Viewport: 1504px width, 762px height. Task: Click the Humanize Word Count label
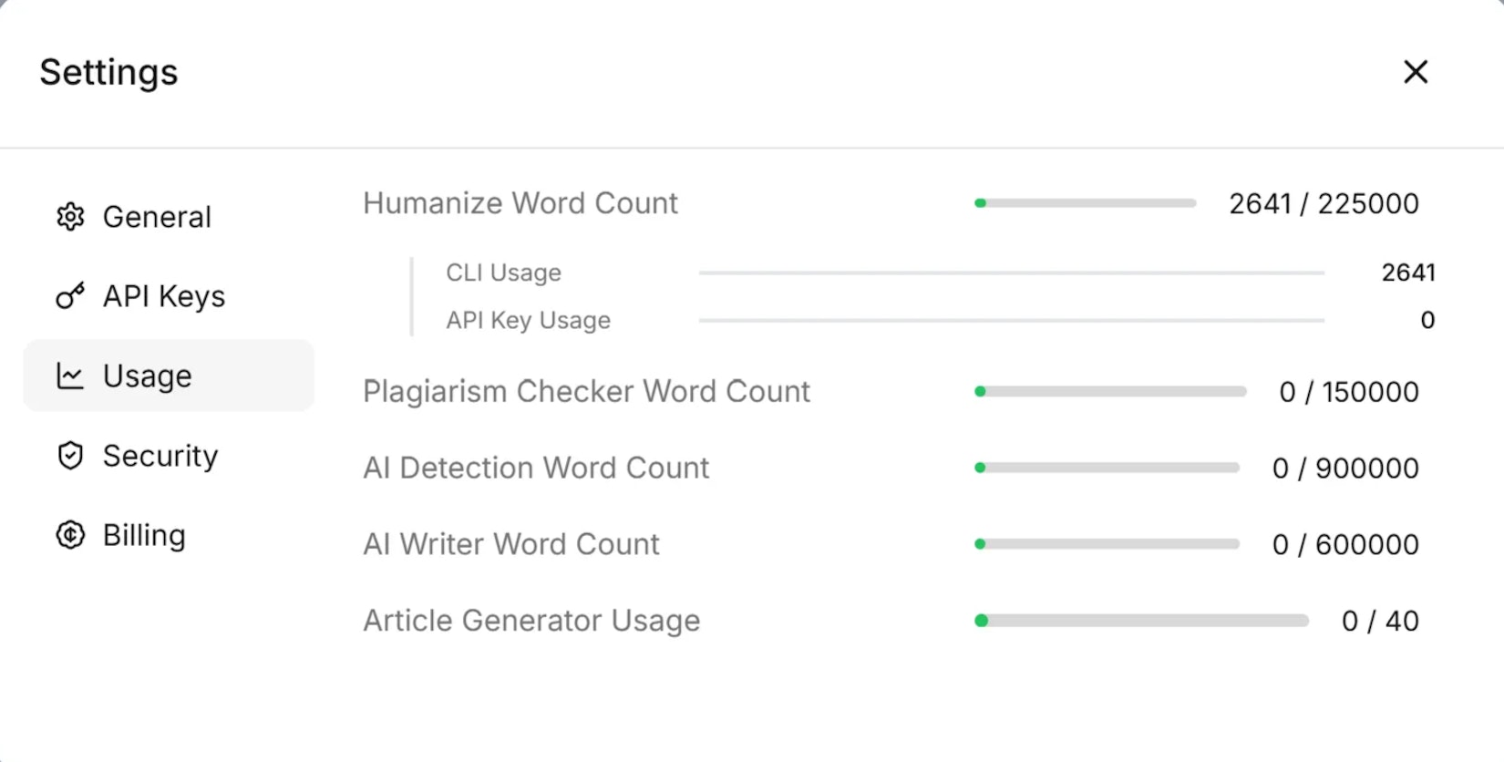(520, 203)
